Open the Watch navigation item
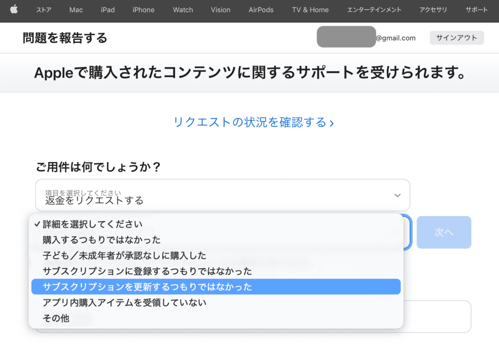499x345 pixels. 183,10
